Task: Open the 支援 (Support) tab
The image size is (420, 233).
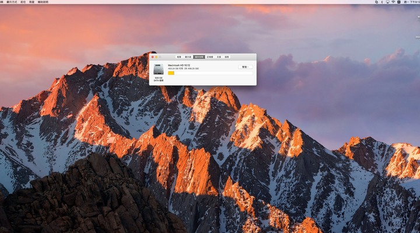Action: tap(219, 57)
